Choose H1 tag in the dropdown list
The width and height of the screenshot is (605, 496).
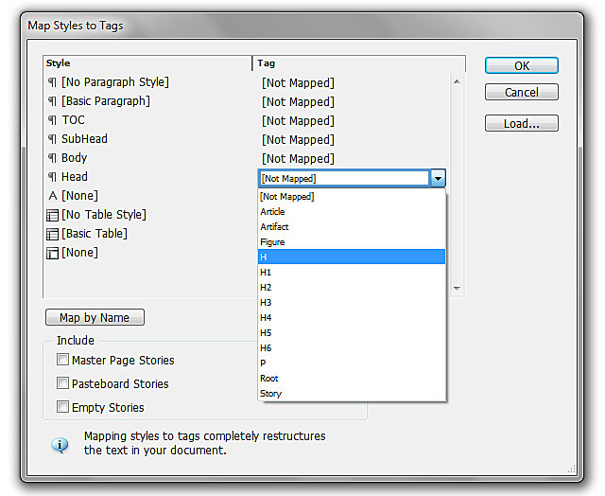coord(352,272)
